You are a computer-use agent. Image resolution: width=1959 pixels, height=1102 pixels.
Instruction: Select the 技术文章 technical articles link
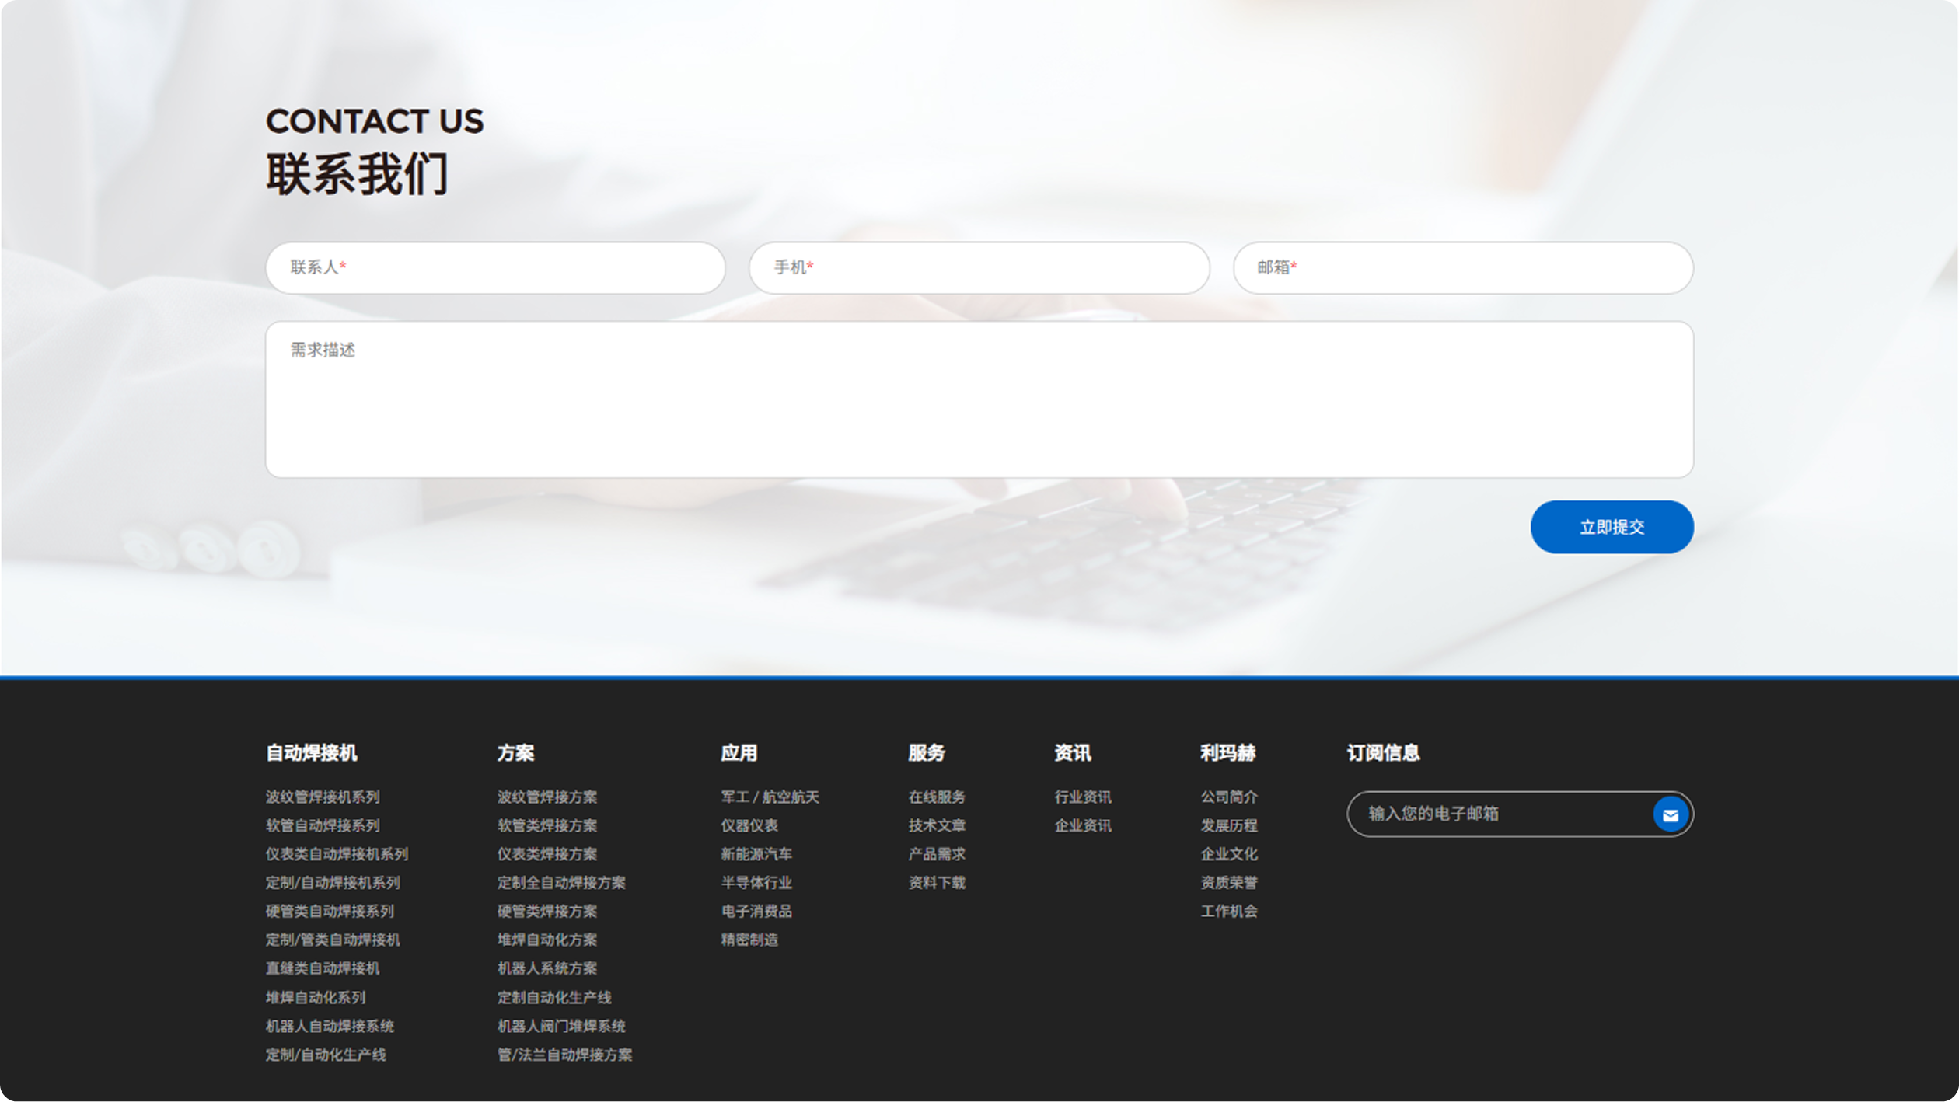coord(936,825)
